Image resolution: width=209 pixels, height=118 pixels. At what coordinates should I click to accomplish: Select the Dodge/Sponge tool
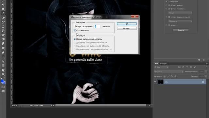3,48
